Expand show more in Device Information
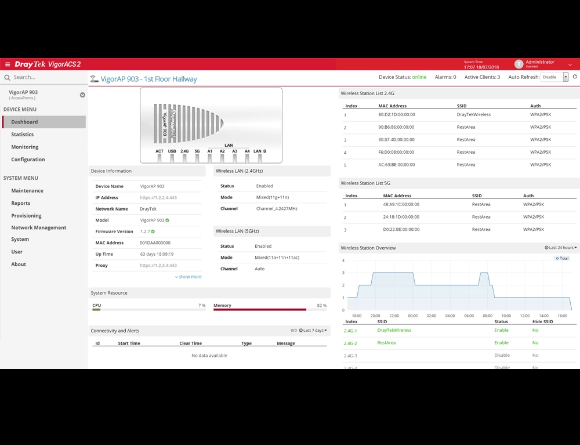This screenshot has width=580, height=445. pyautogui.click(x=188, y=277)
